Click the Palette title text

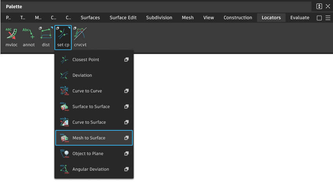[x=14, y=7]
